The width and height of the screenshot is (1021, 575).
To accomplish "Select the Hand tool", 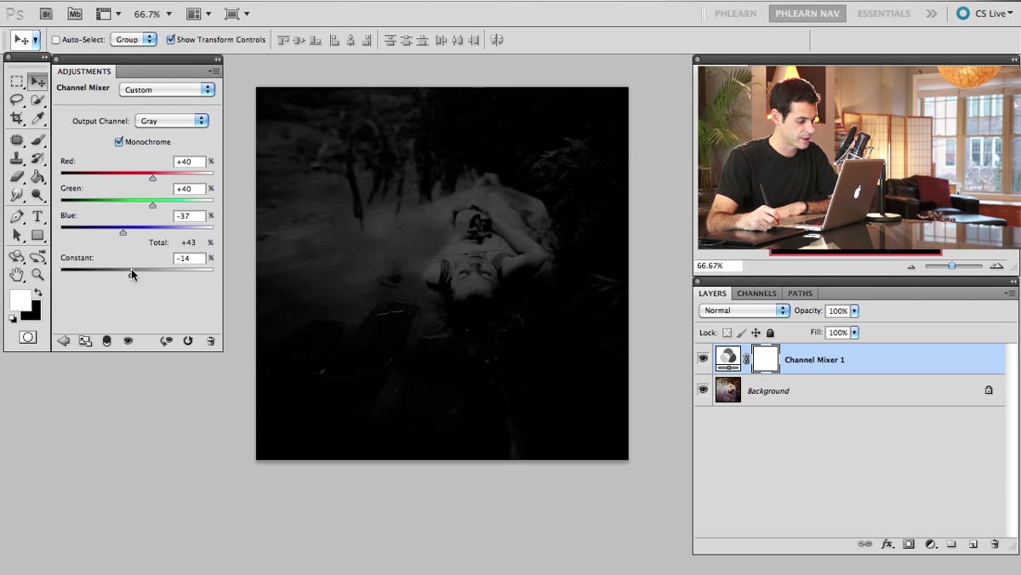I will [16, 275].
